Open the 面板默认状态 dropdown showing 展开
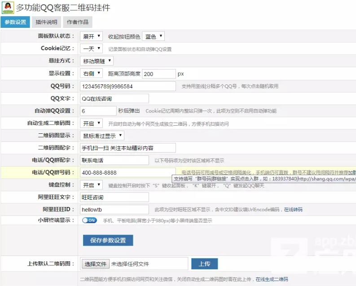The width and height of the screenshot is (356, 286). (91, 36)
